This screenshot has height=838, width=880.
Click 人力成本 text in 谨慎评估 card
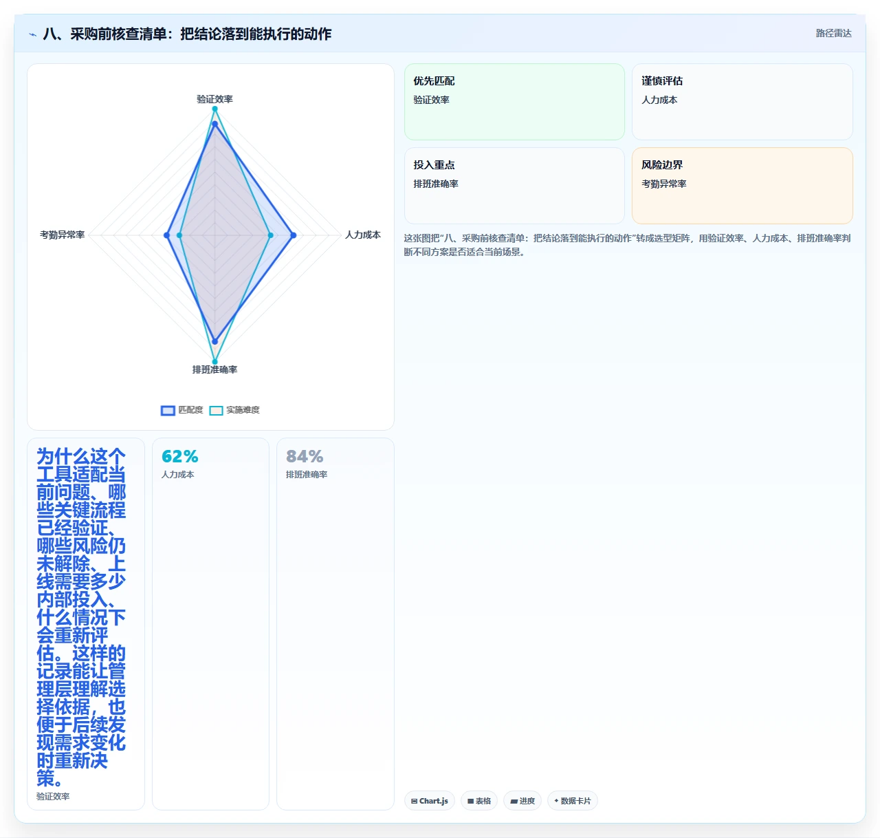[x=659, y=100]
